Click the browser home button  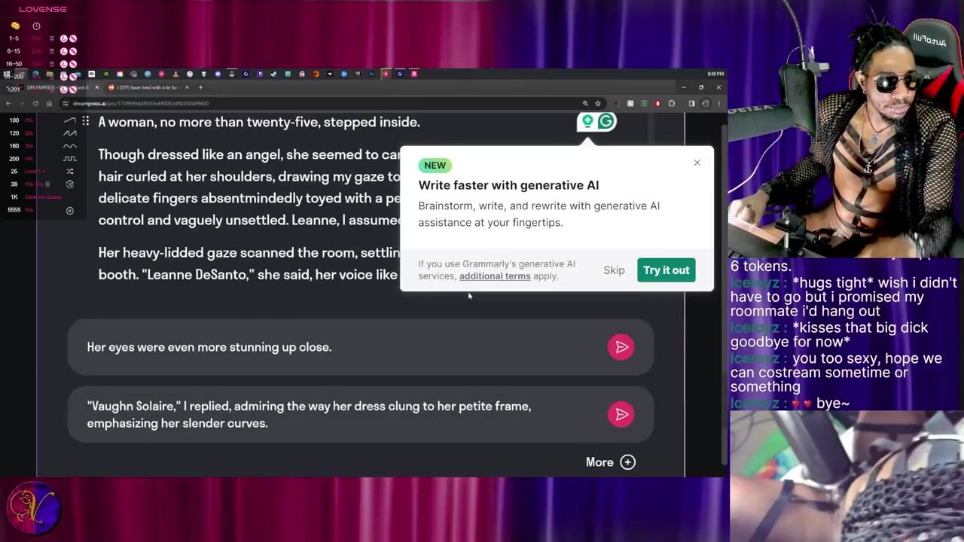click(49, 103)
